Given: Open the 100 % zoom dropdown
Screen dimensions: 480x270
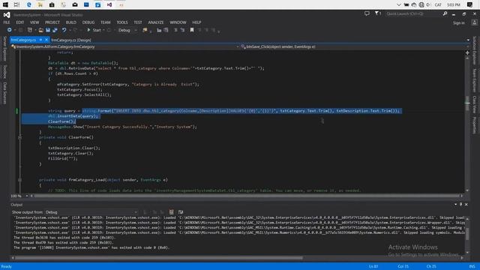Looking at the screenshot, I should coord(19,196).
